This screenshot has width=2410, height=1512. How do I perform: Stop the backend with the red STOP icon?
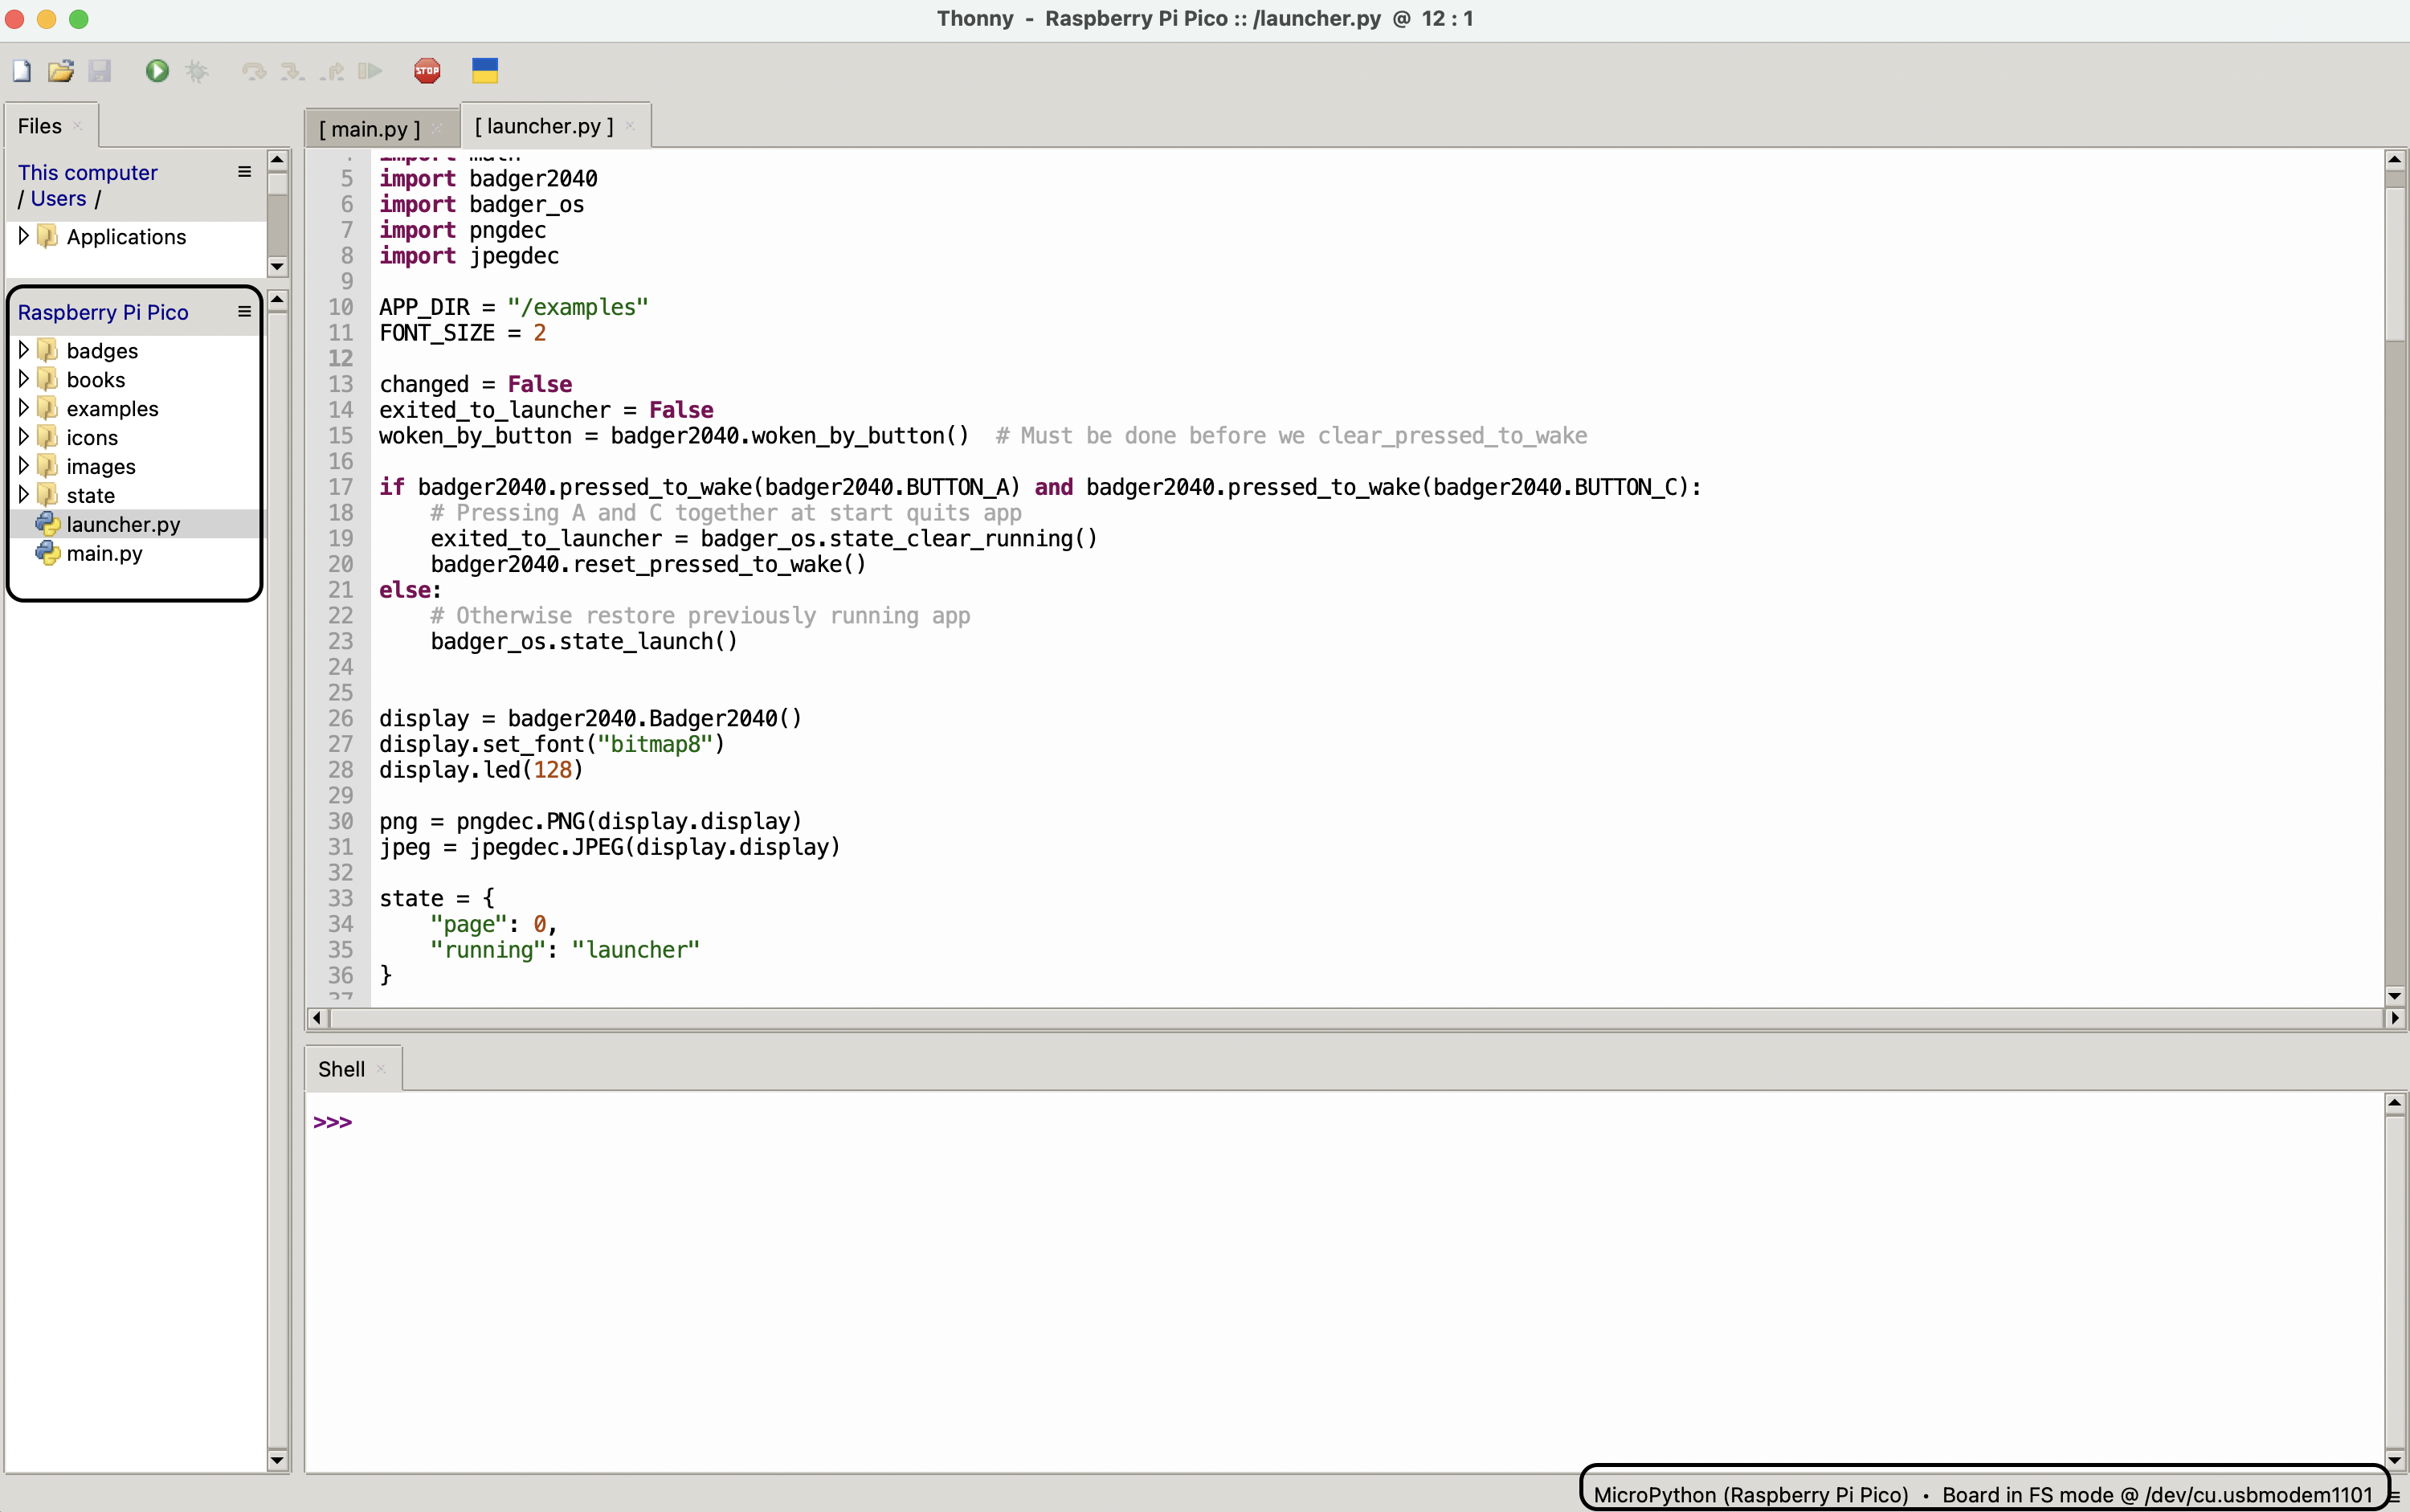[x=427, y=71]
